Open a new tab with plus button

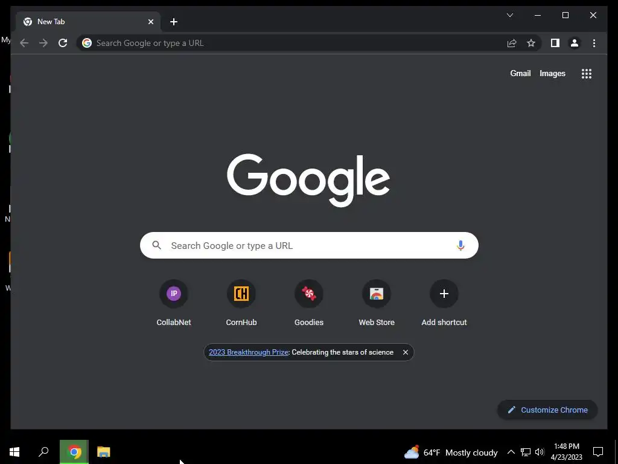point(174,22)
